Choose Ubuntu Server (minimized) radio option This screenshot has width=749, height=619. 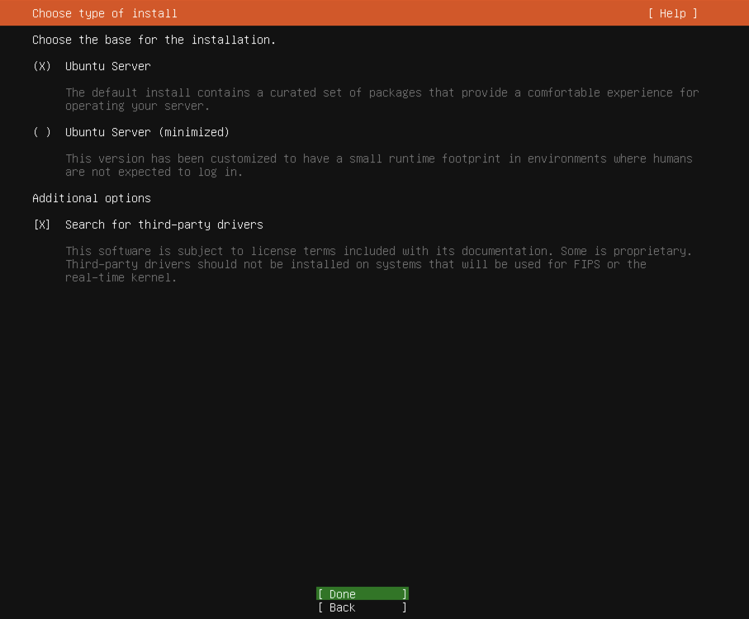(42, 132)
